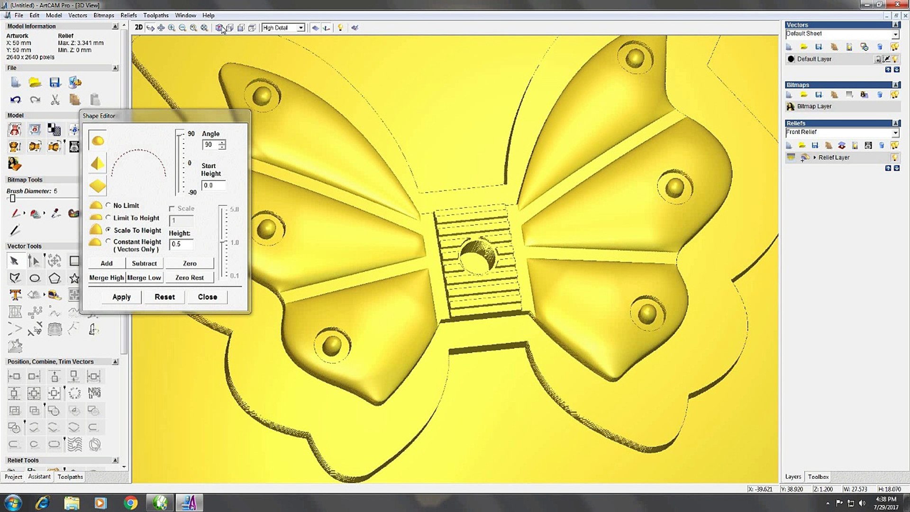Click the Save file icon
The height and width of the screenshot is (512, 910).
pyautogui.click(x=55, y=82)
